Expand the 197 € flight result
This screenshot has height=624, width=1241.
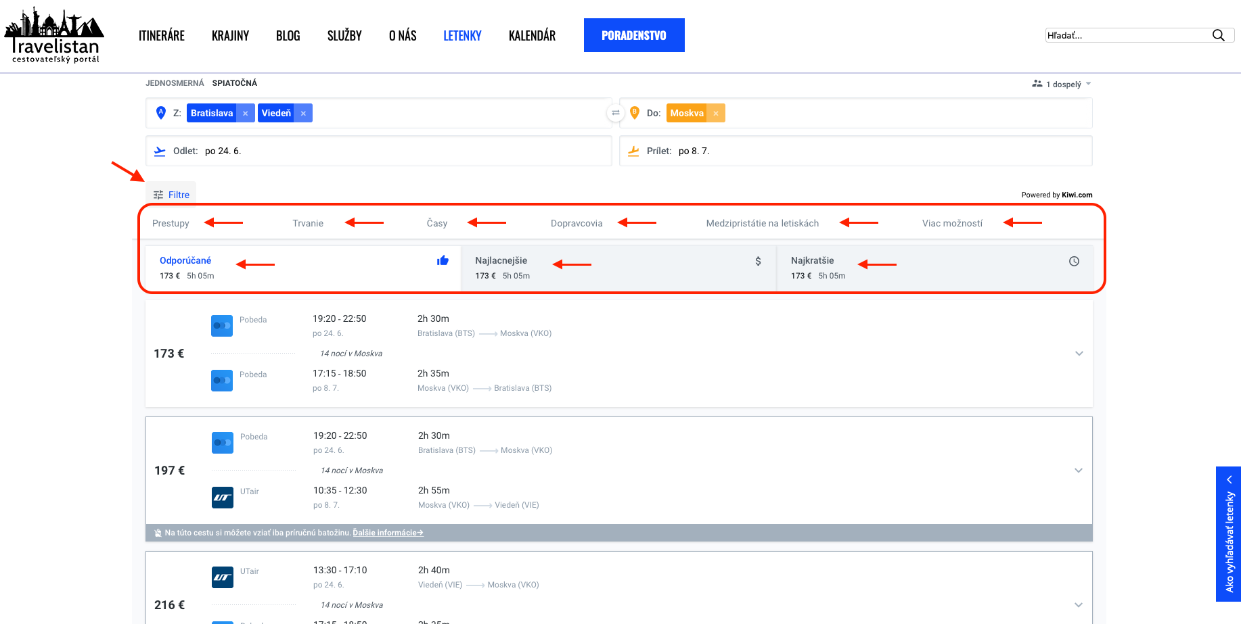1079,471
